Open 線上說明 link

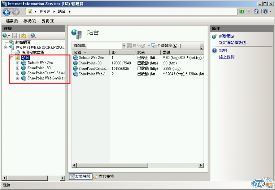[x=227, y=57]
